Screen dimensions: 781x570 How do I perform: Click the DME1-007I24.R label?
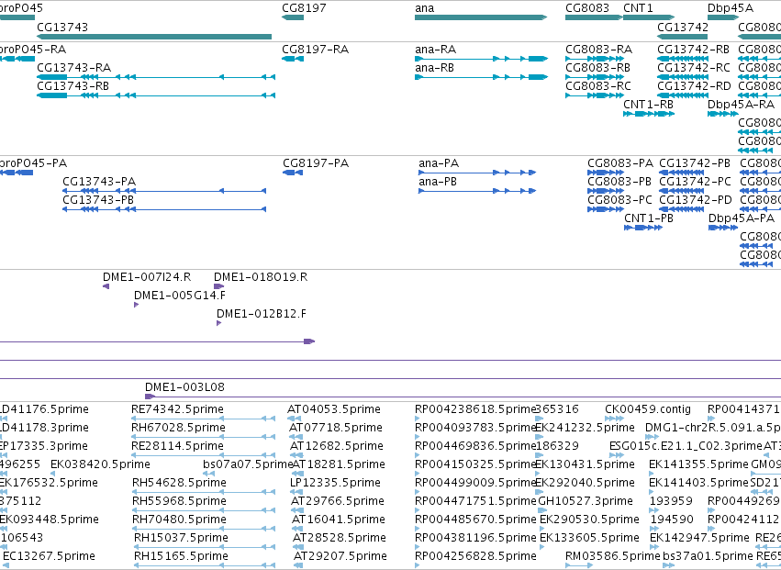[x=147, y=277]
